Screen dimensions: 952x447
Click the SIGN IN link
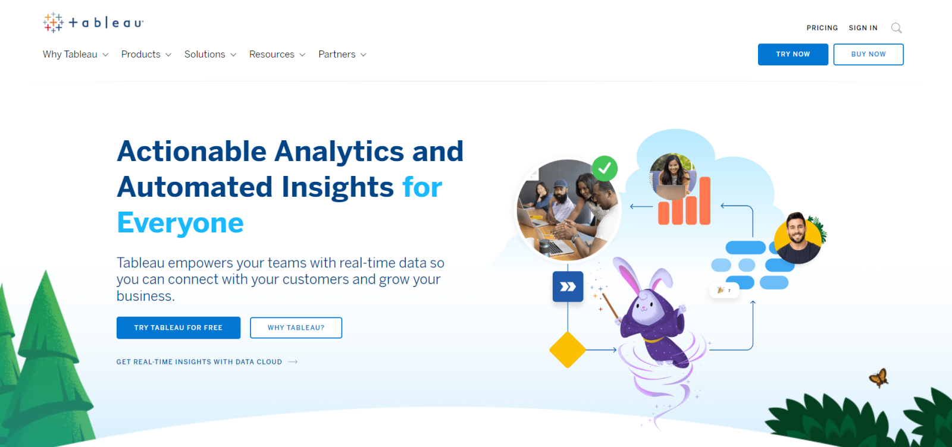(863, 27)
